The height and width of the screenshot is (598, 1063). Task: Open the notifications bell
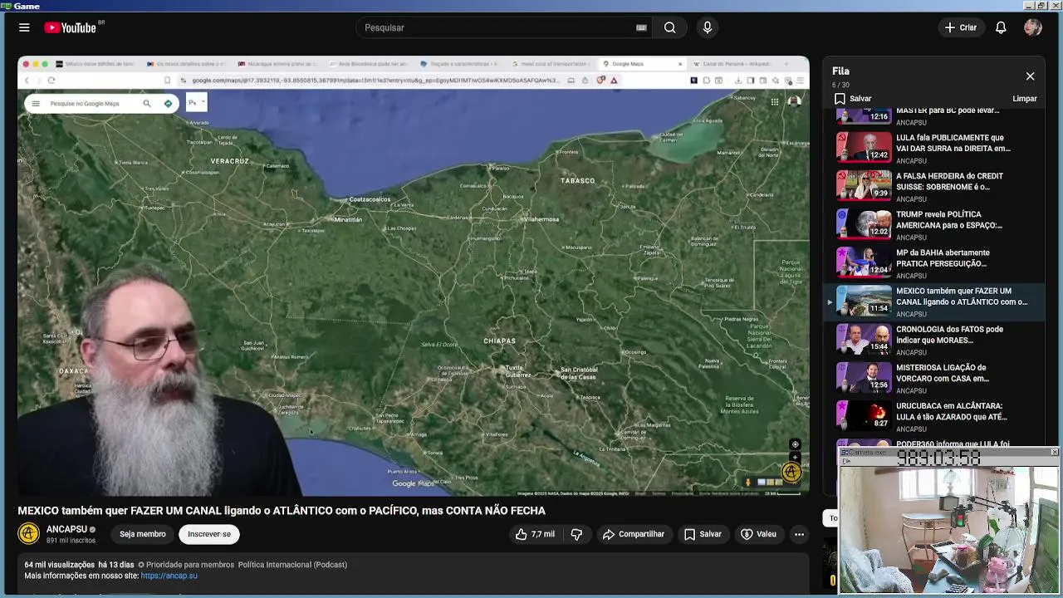coord(1001,27)
